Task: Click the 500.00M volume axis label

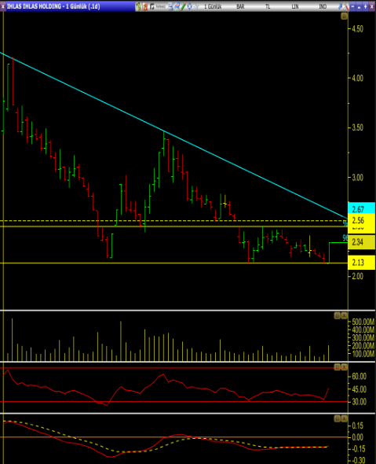Action: [x=363, y=322]
